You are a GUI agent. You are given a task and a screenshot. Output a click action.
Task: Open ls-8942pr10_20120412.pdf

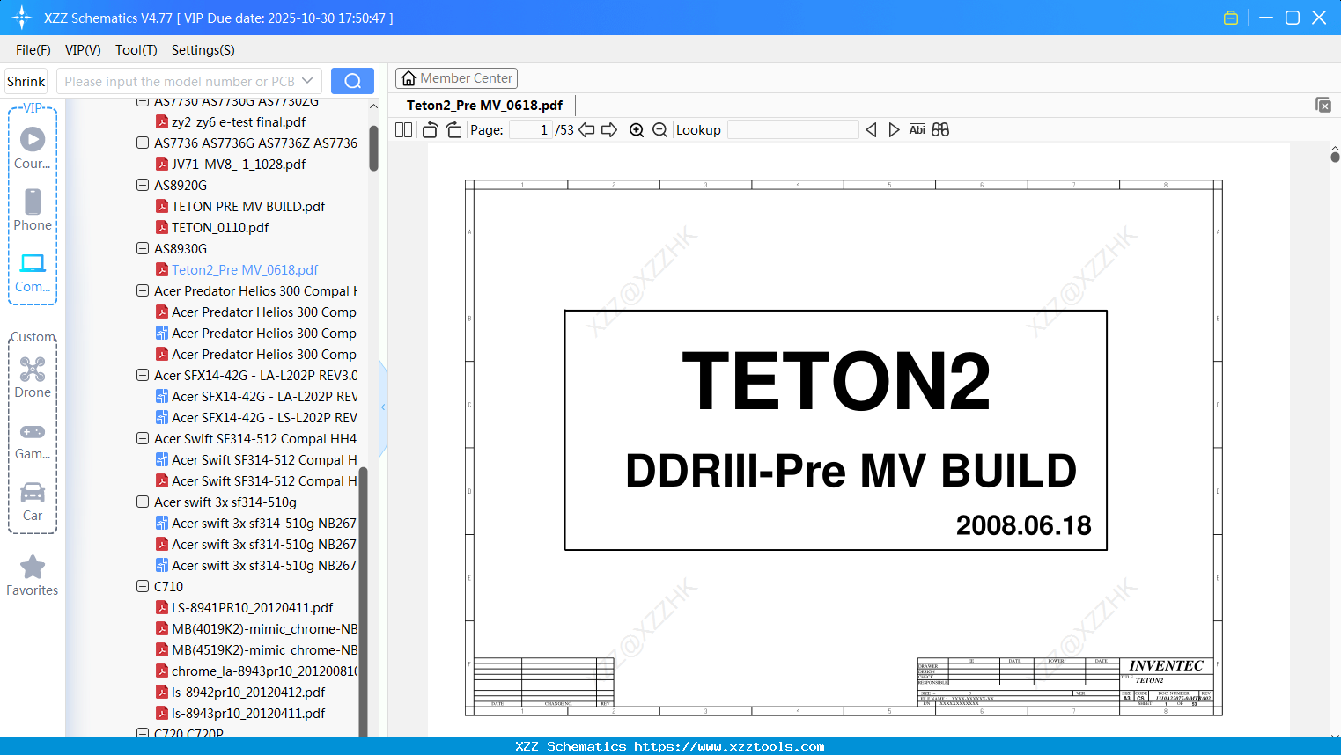point(248,692)
